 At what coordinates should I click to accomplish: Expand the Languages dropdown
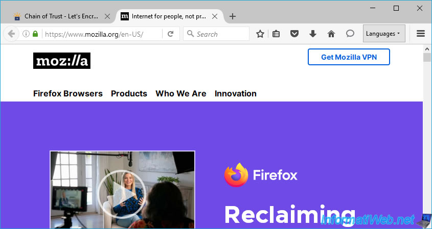[x=384, y=34]
